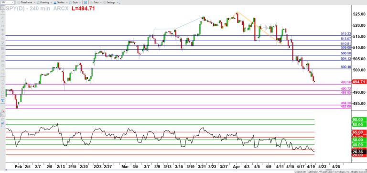Click the Feb date axis label
Screen dimensions: 367x173
click(x=18, y=167)
